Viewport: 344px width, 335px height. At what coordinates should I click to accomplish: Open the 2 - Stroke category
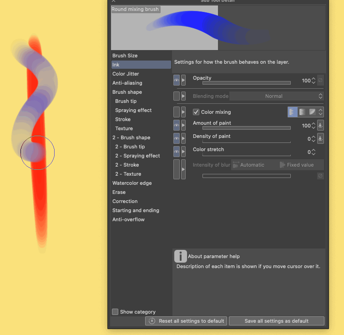(x=141, y=165)
